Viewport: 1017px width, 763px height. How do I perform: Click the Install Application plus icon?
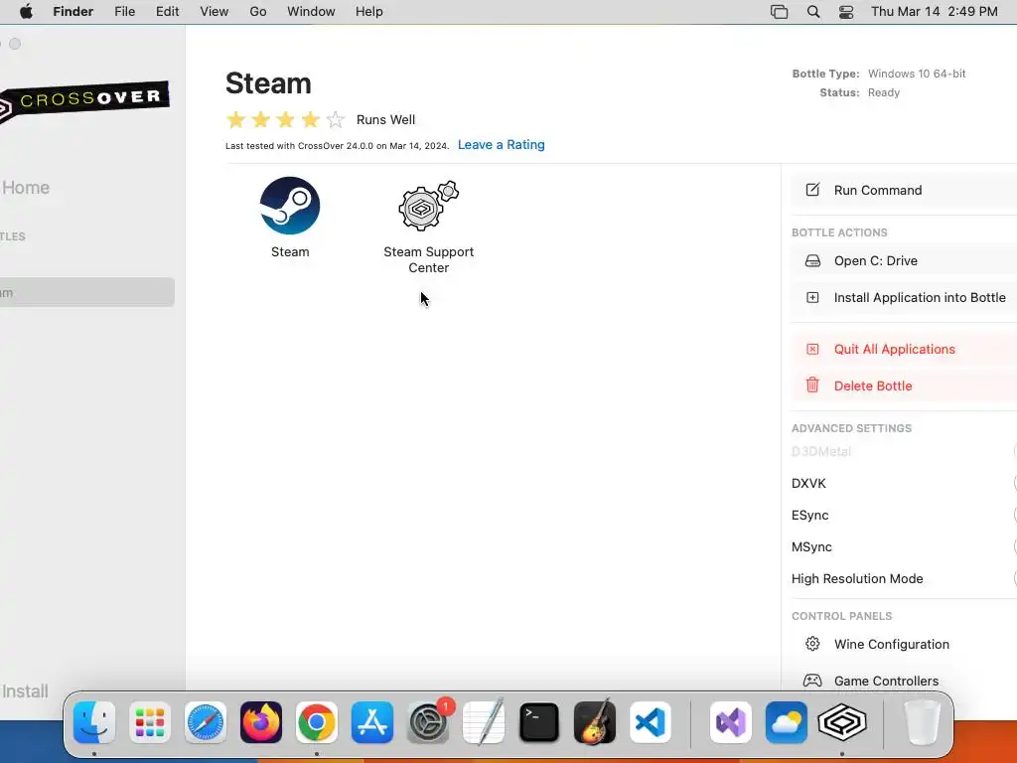(x=812, y=298)
